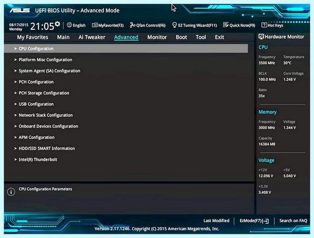The image size is (314, 238).
Task: Open the Boot tab
Action: coord(181,37)
